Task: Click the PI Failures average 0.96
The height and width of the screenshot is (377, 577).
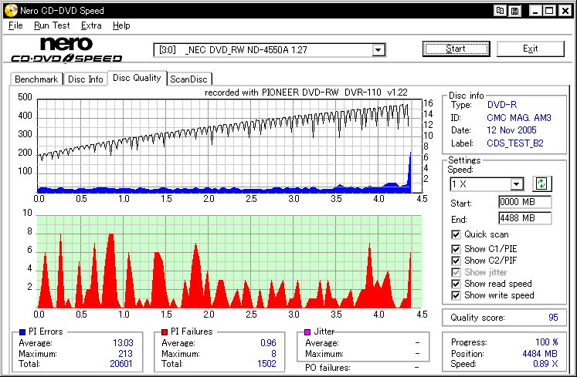Action: pyautogui.click(x=268, y=343)
